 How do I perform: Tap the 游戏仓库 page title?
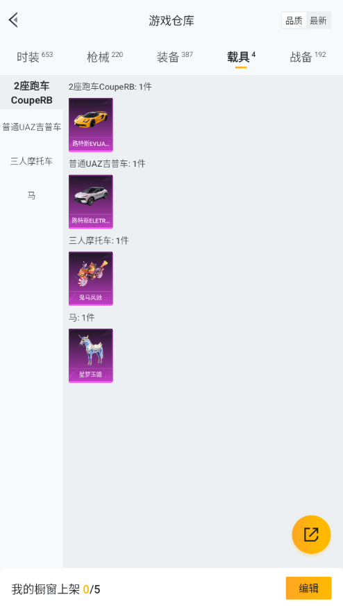[171, 21]
